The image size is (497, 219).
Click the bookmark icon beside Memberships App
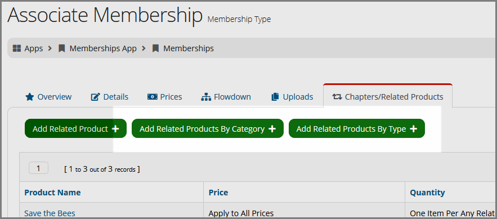click(62, 48)
